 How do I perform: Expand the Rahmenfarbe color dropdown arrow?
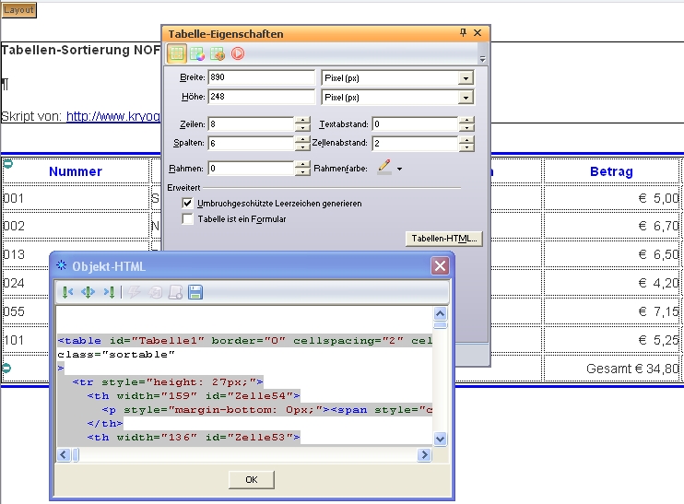click(x=400, y=170)
